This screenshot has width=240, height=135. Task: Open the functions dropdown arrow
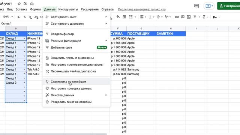coord(208,17)
